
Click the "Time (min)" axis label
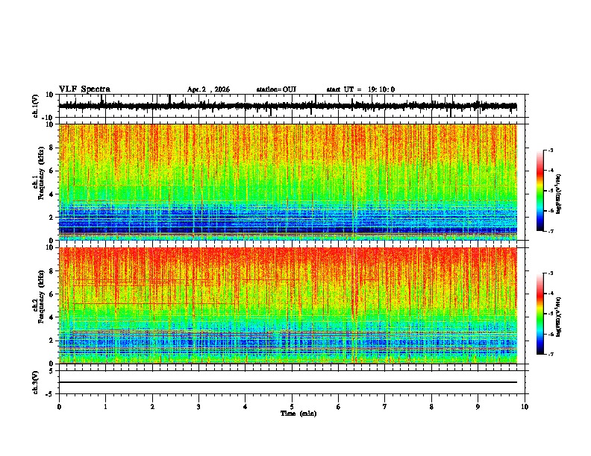[x=298, y=414]
